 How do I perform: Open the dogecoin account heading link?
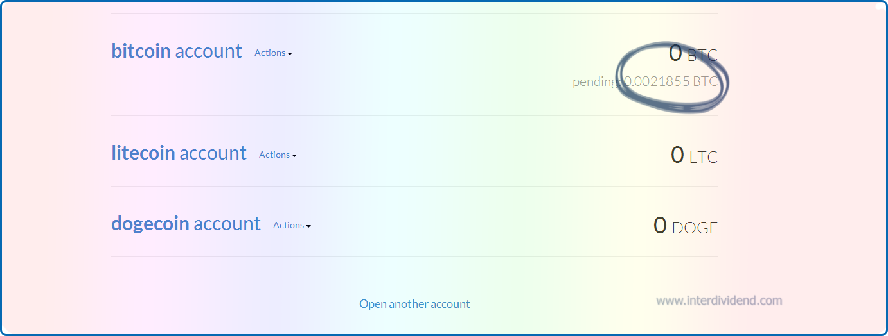click(186, 224)
